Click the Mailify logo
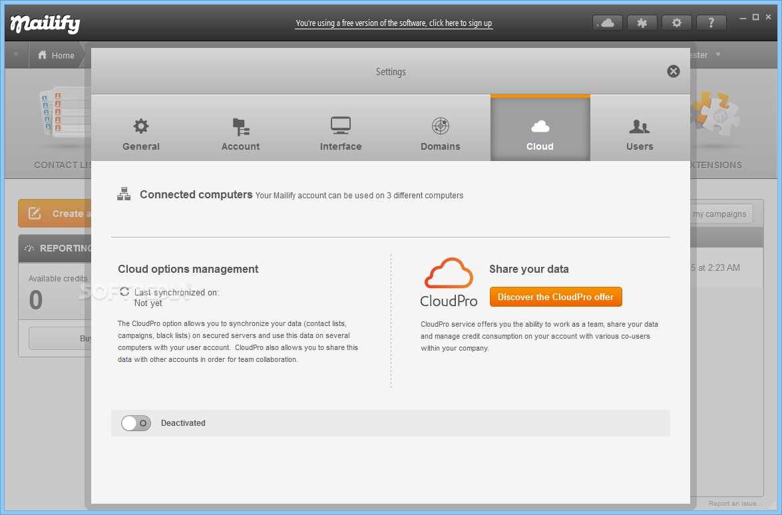This screenshot has height=515, width=782. click(45, 23)
